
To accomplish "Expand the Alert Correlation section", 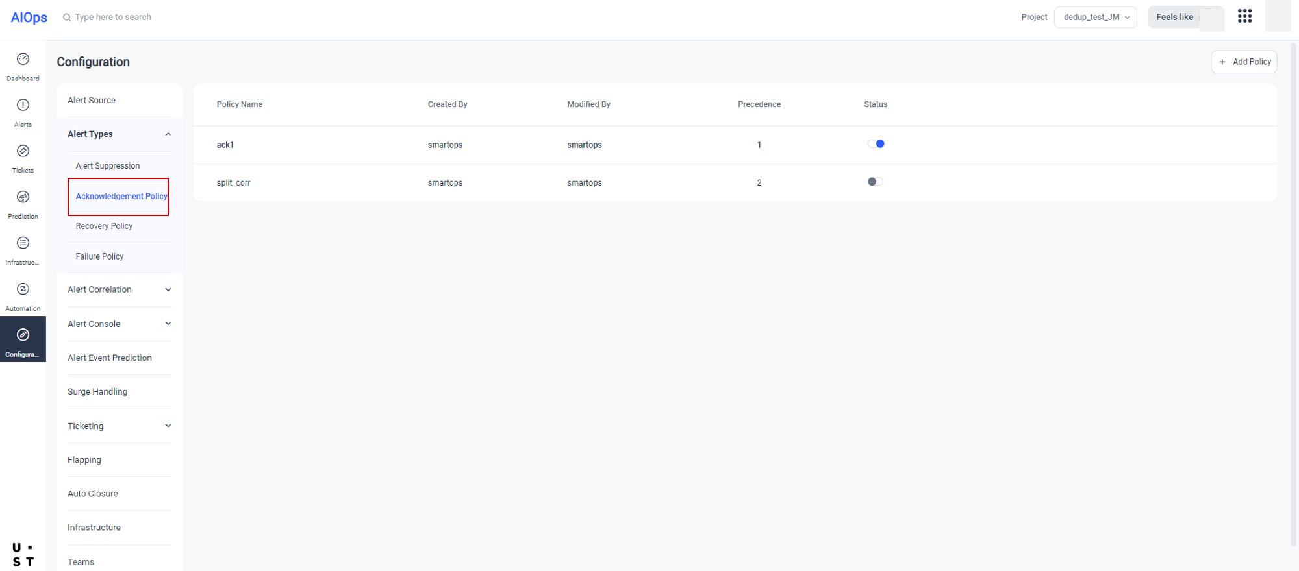I will click(x=168, y=290).
